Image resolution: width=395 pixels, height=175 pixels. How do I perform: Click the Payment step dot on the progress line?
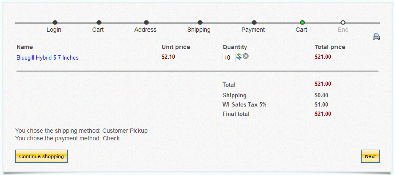254,23
